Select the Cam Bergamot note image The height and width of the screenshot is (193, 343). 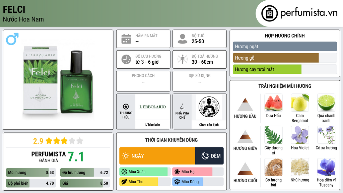(x=300, y=103)
